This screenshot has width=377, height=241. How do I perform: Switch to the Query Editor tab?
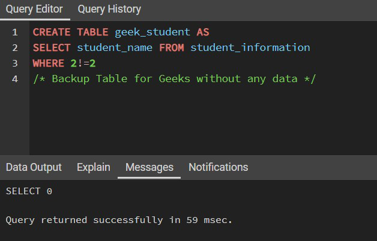[x=34, y=9]
